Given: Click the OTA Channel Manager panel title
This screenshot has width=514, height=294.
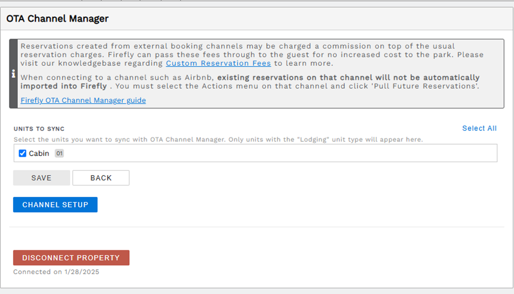Looking at the screenshot, I should (x=57, y=18).
